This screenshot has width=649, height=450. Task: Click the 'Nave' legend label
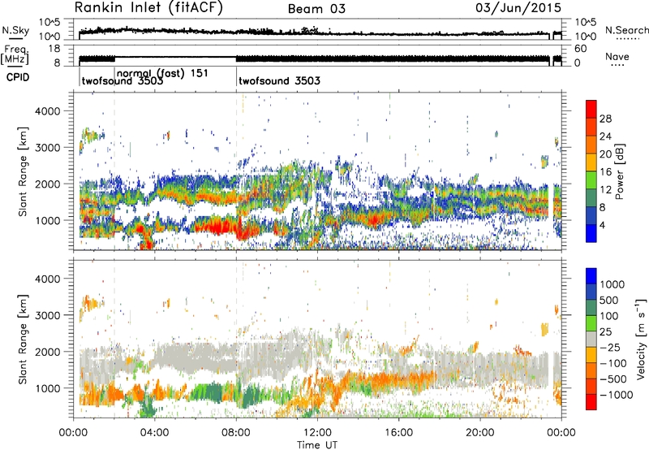pyautogui.click(x=617, y=56)
